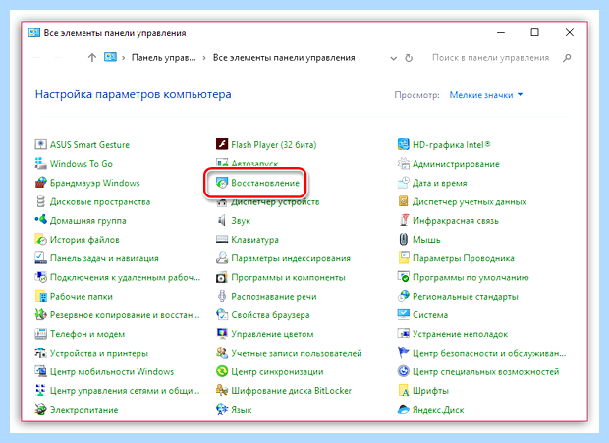Open Подключения к удаленным рабоч... link
This screenshot has height=443, width=609.
[x=125, y=278]
